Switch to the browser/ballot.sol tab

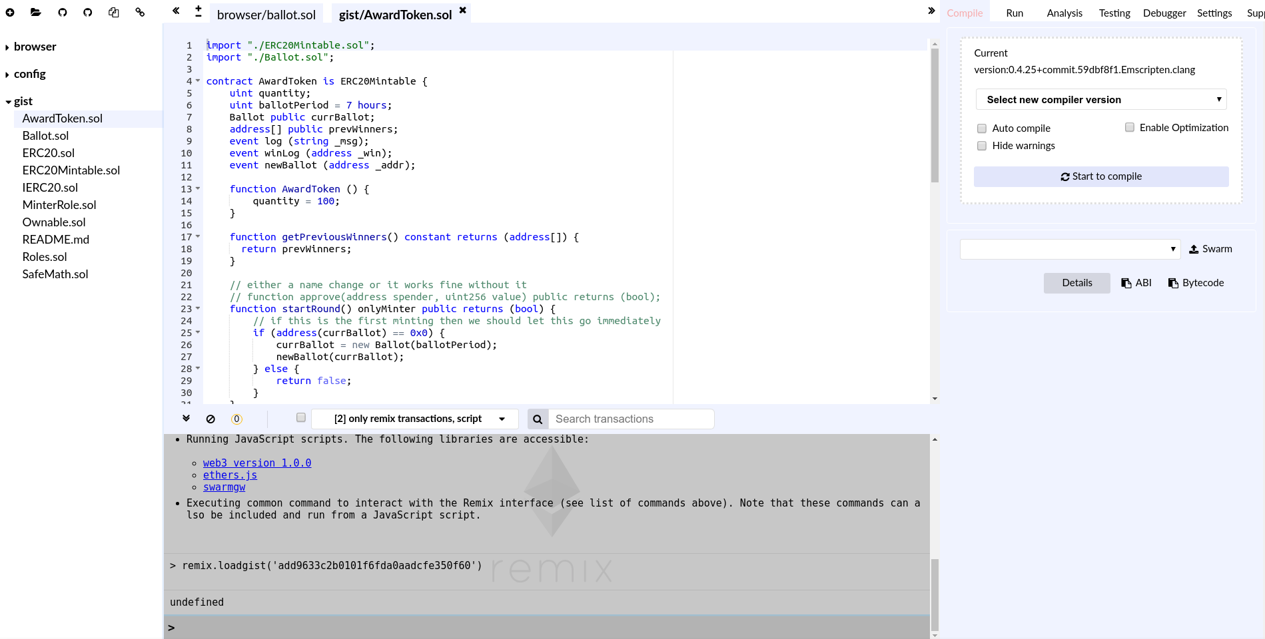point(266,14)
